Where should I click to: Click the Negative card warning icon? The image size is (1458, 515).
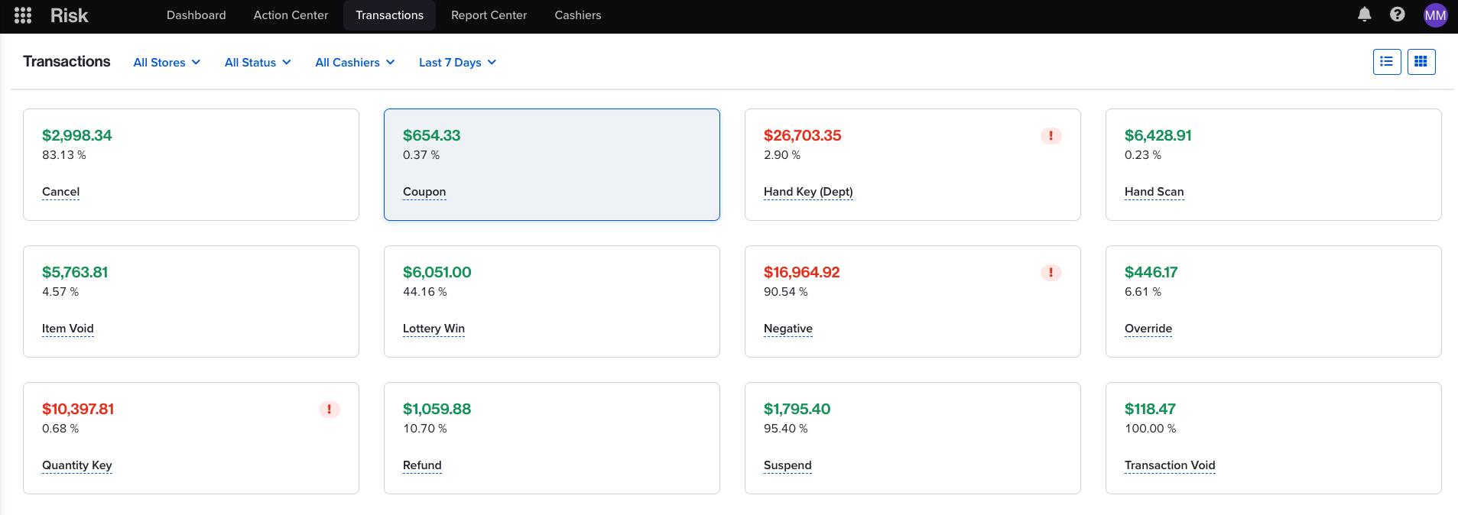[x=1050, y=273]
